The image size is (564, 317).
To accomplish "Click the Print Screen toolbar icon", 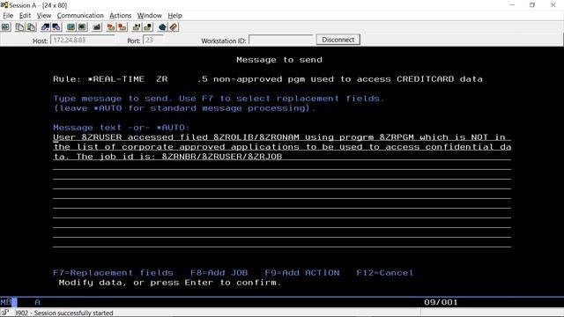I will [x=6, y=27].
